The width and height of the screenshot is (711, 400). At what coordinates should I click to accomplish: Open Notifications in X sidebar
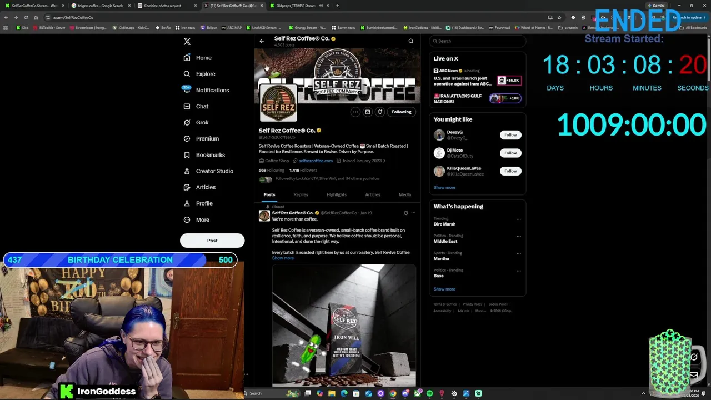pyautogui.click(x=206, y=90)
